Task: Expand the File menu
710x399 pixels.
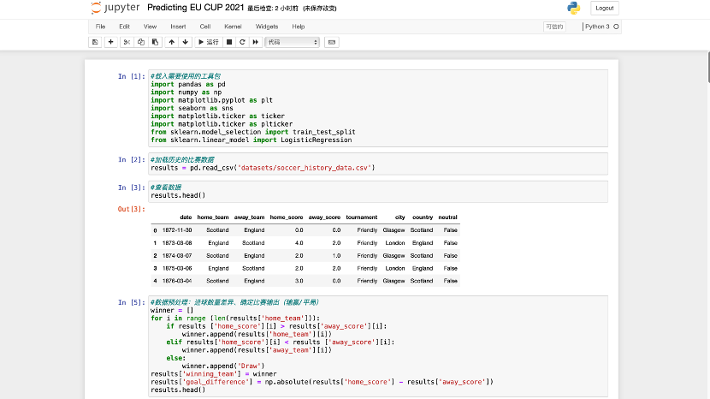Action: click(x=100, y=27)
